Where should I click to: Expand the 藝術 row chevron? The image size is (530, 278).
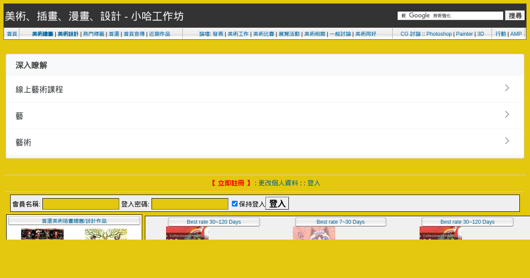[507, 141]
